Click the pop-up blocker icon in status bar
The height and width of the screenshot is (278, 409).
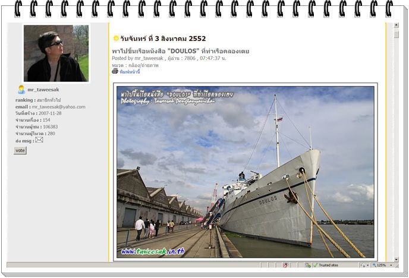(x=285, y=266)
